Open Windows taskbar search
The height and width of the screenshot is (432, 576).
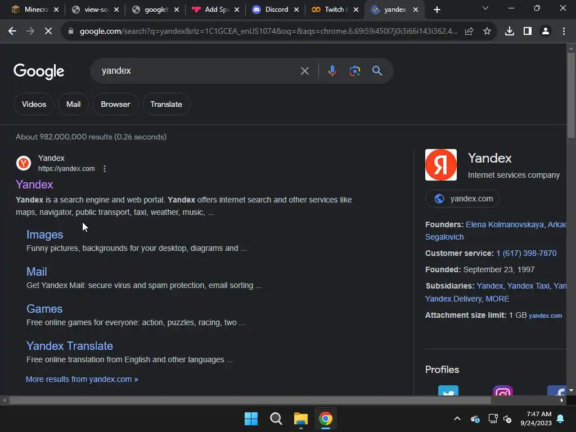[x=276, y=418]
